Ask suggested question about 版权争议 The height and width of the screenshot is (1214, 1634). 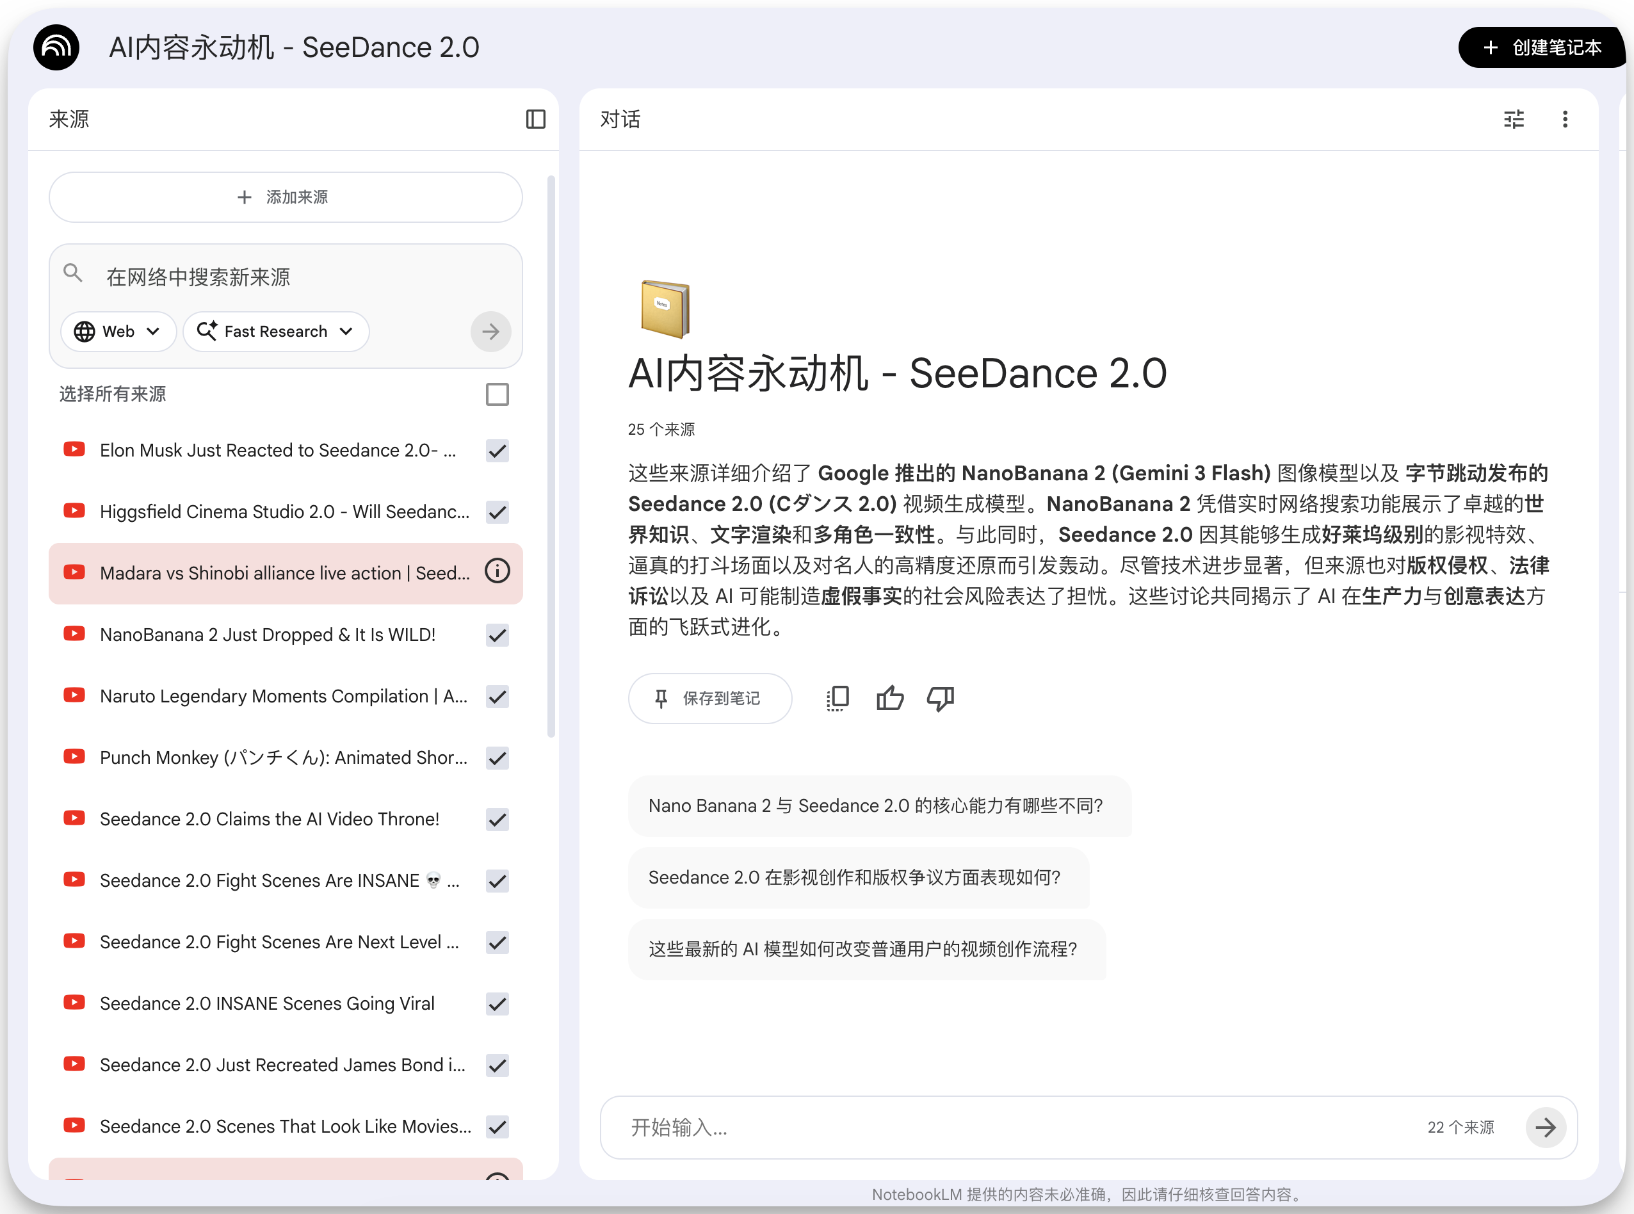pyautogui.click(x=858, y=877)
